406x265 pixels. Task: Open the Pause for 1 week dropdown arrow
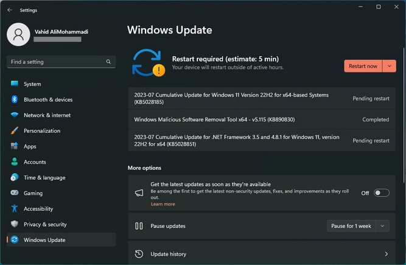point(382,226)
